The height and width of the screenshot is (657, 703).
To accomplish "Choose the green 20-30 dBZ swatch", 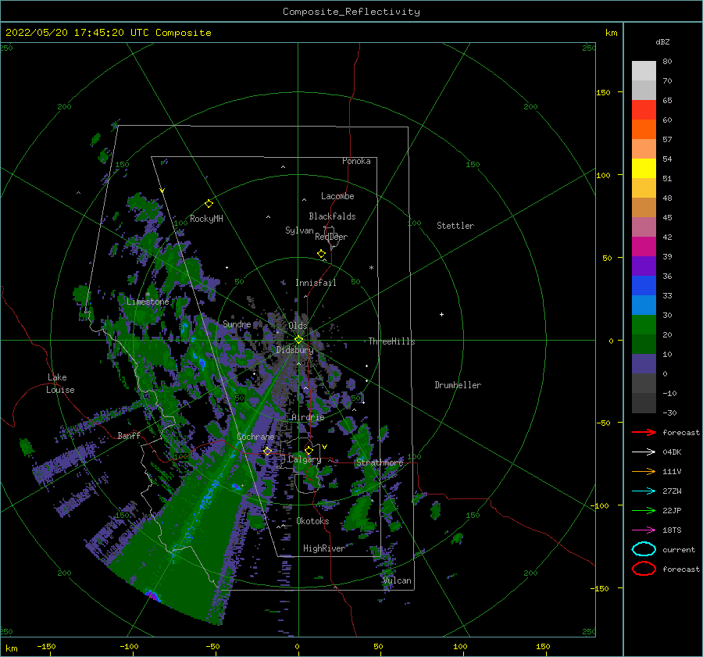I will pyautogui.click(x=644, y=325).
